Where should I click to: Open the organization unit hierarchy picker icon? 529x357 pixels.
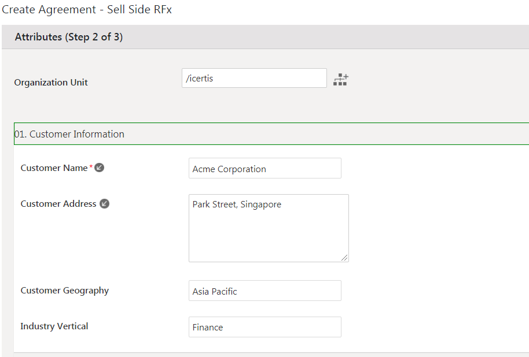pyautogui.click(x=341, y=80)
